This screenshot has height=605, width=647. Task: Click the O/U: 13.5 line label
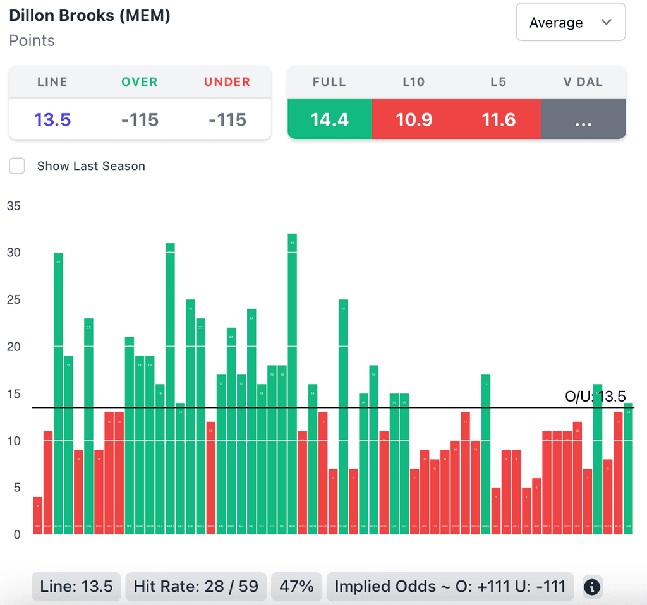[x=595, y=397]
